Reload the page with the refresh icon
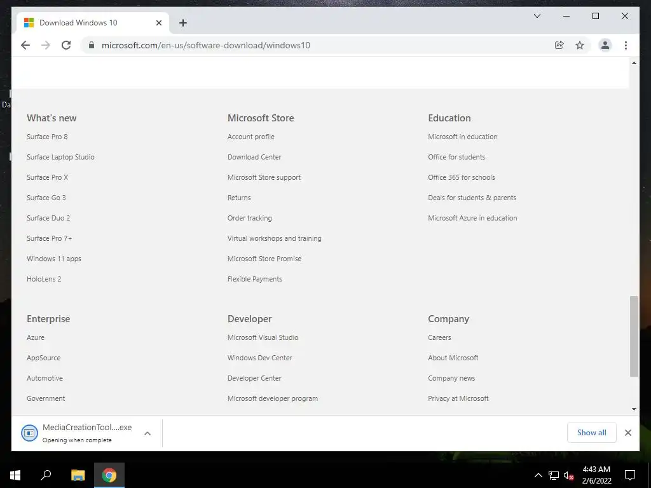The height and width of the screenshot is (488, 651). point(66,45)
